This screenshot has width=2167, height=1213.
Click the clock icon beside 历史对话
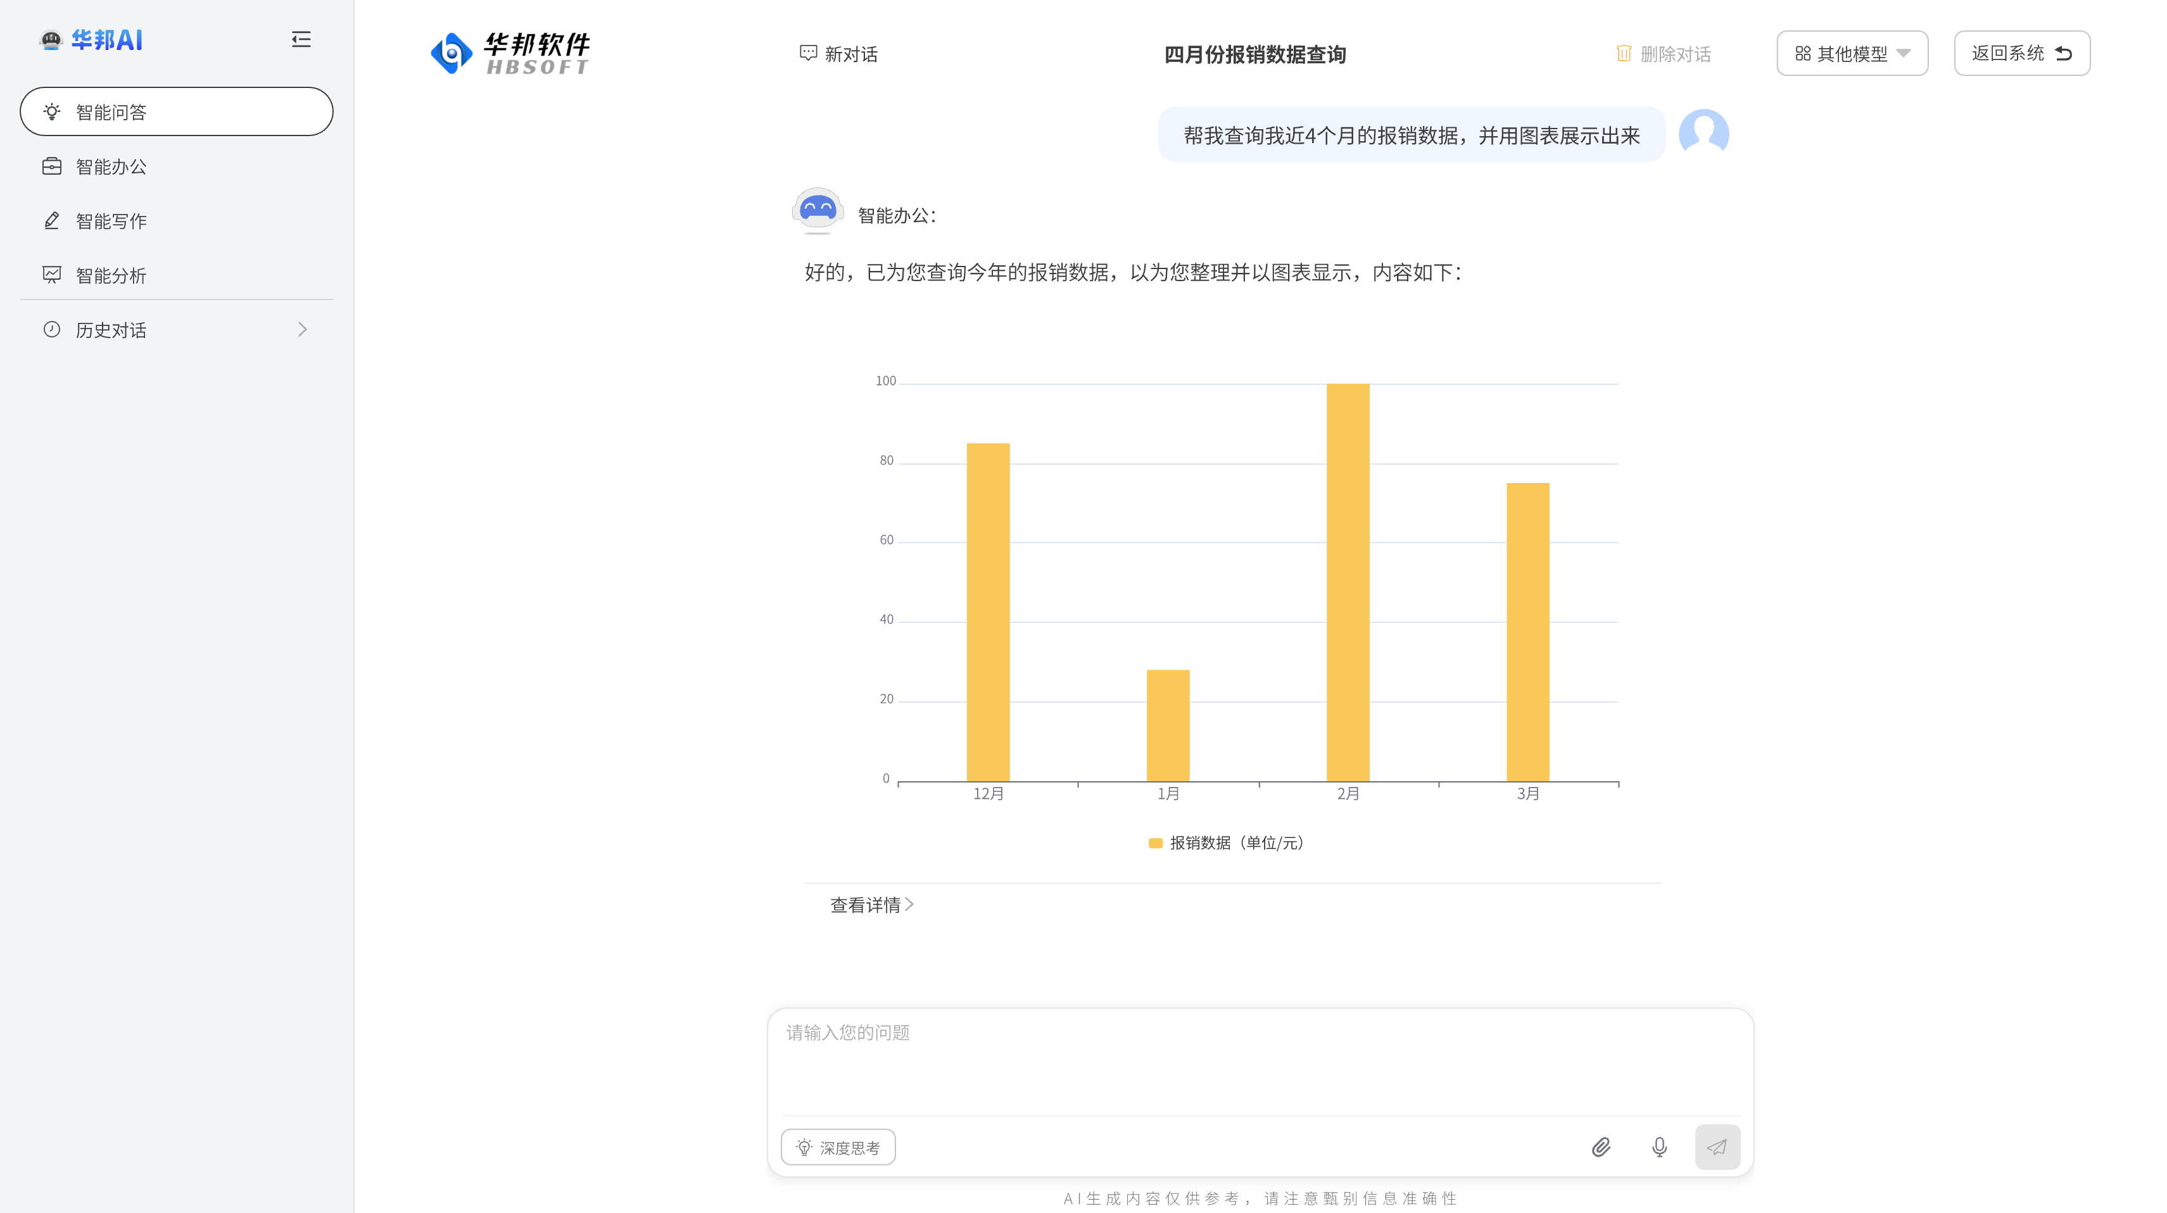pyautogui.click(x=52, y=330)
